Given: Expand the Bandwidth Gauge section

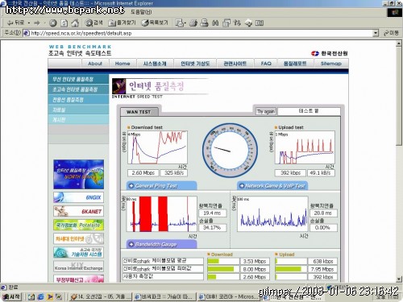Looking at the screenshot, I should [161, 244].
